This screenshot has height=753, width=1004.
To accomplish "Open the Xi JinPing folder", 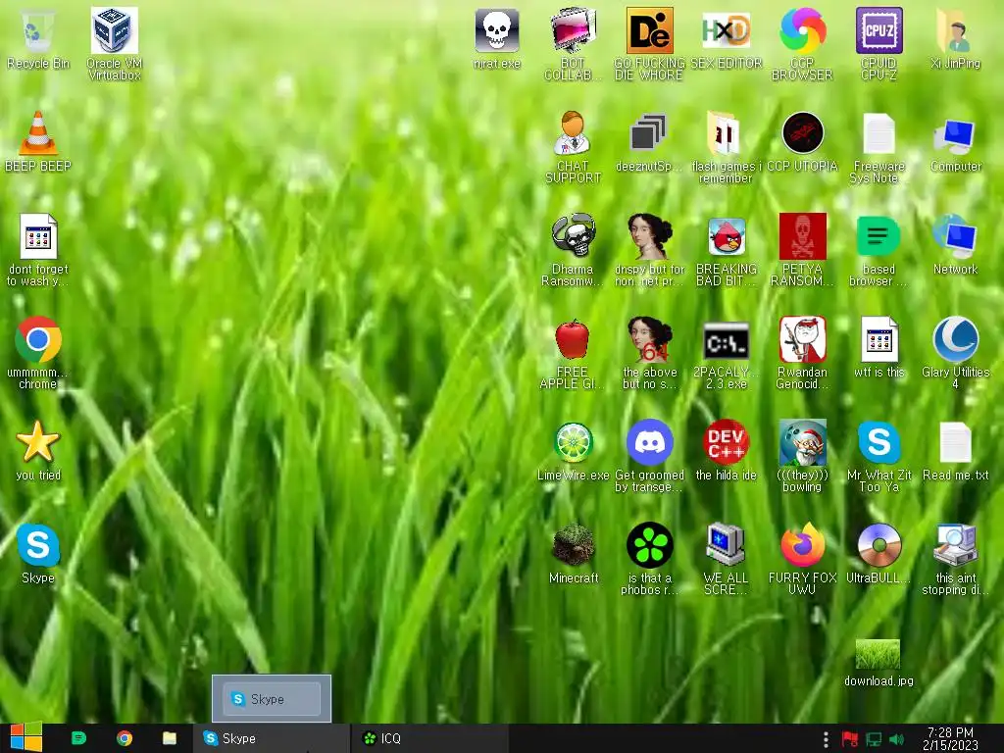I will pyautogui.click(x=955, y=30).
